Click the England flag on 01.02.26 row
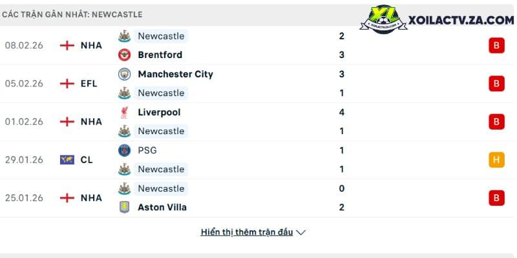Screen dimensions: 517x258 (x=67, y=122)
